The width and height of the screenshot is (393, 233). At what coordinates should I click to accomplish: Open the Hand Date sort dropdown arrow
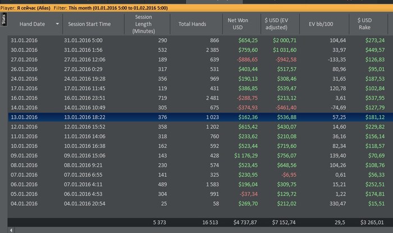click(57, 24)
